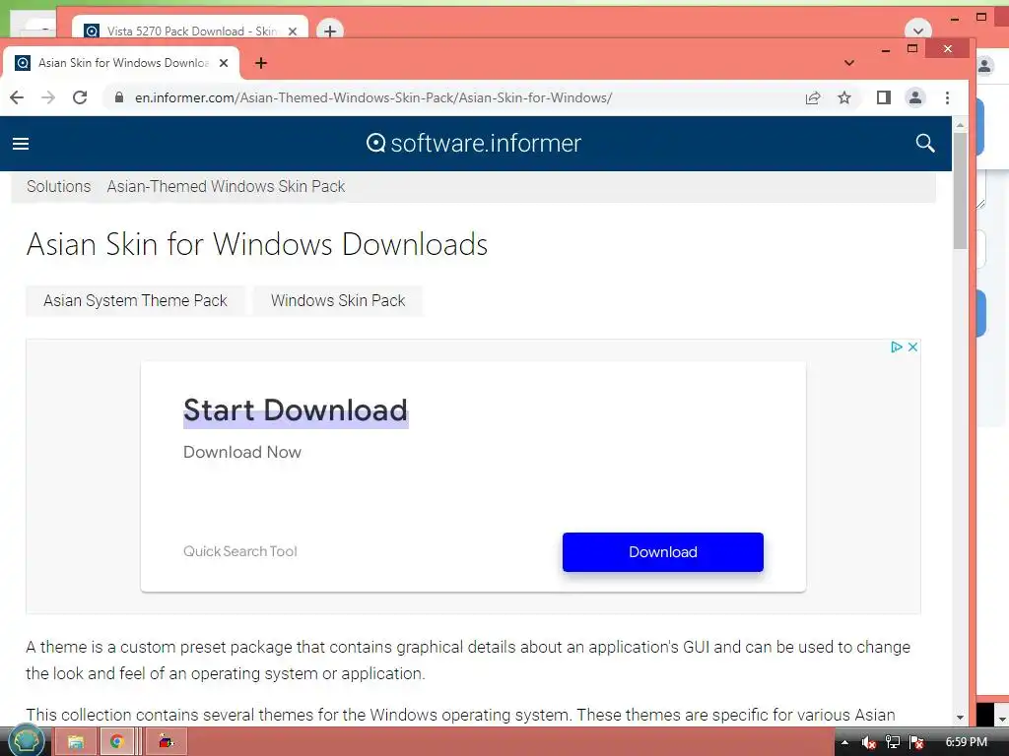This screenshot has width=1009, height=756.
Task: Close the ad with X icon
Action: point(912,347)
